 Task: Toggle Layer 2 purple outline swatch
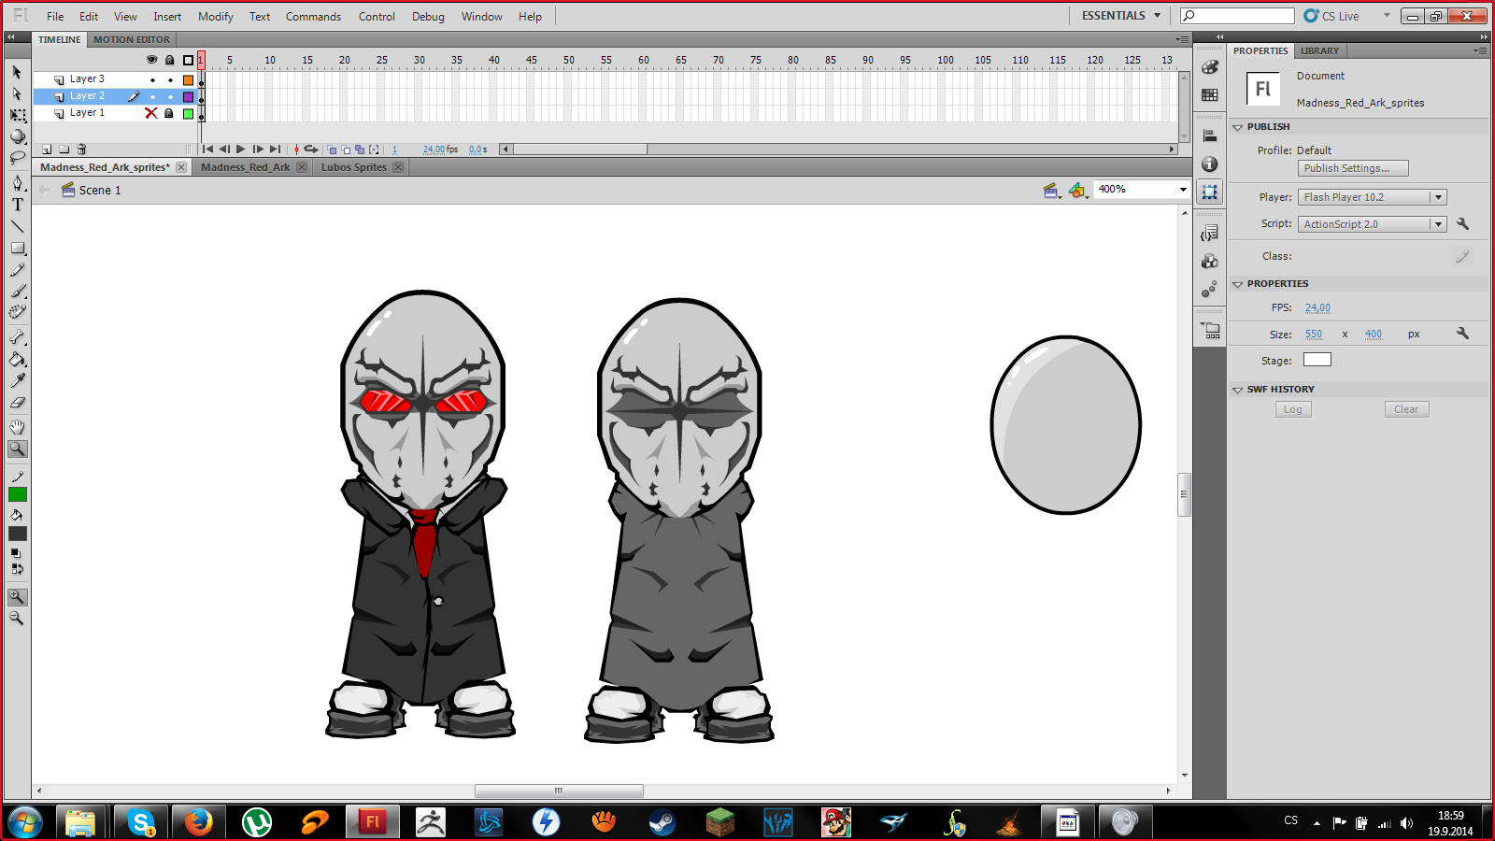pyautogui.click(x=188, y=96)
